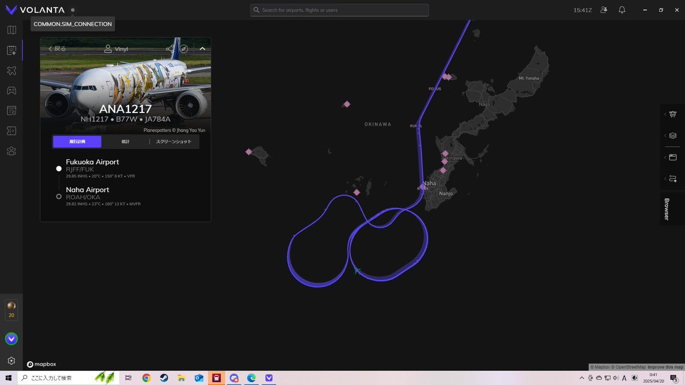685x385 pixels.
Task: Open the community users sidebar icon
Action: click(11, 151)
